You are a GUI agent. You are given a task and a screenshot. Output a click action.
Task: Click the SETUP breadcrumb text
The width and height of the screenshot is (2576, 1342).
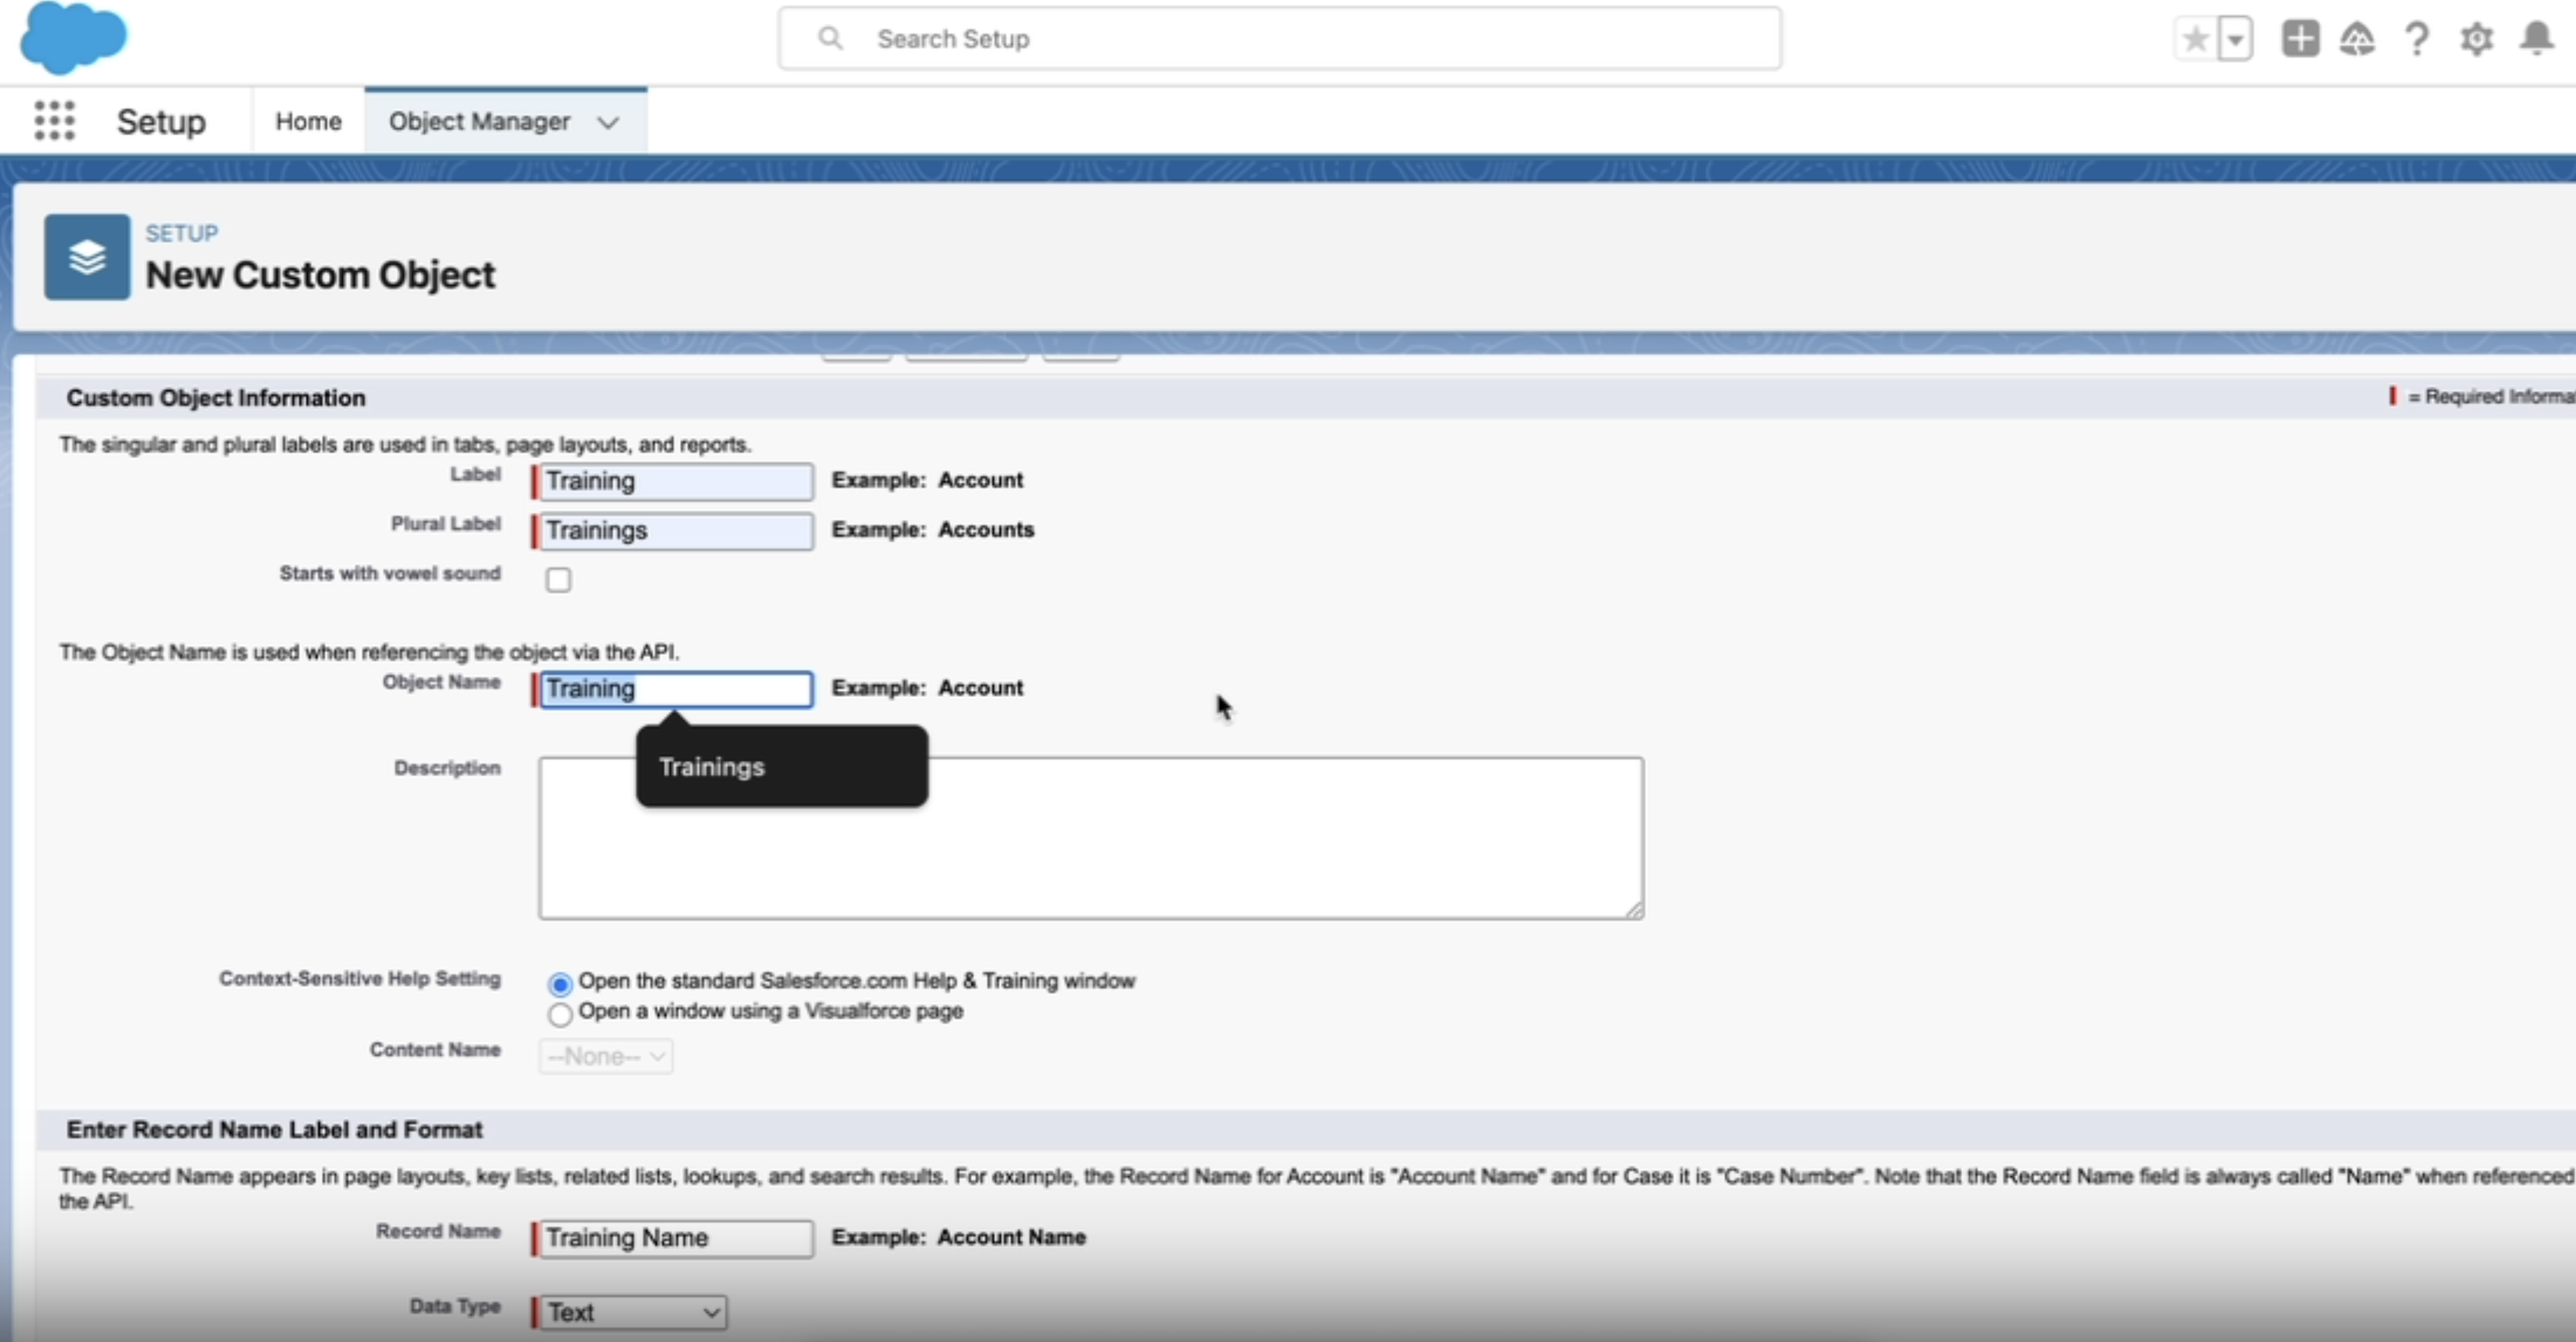pyautogui.click(x=182, y=233)
